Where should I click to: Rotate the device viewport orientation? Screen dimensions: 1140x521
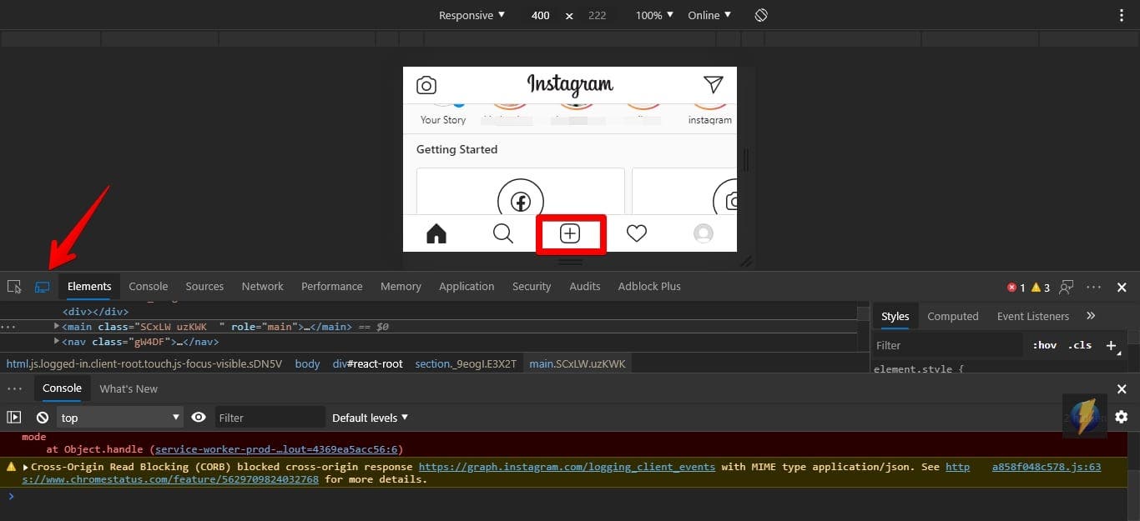[761, 15]
